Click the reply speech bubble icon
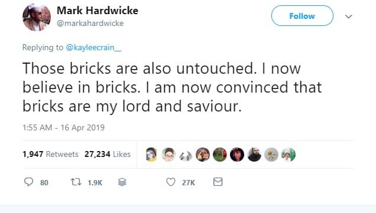The image size is (376, 213). pos(28,182)
